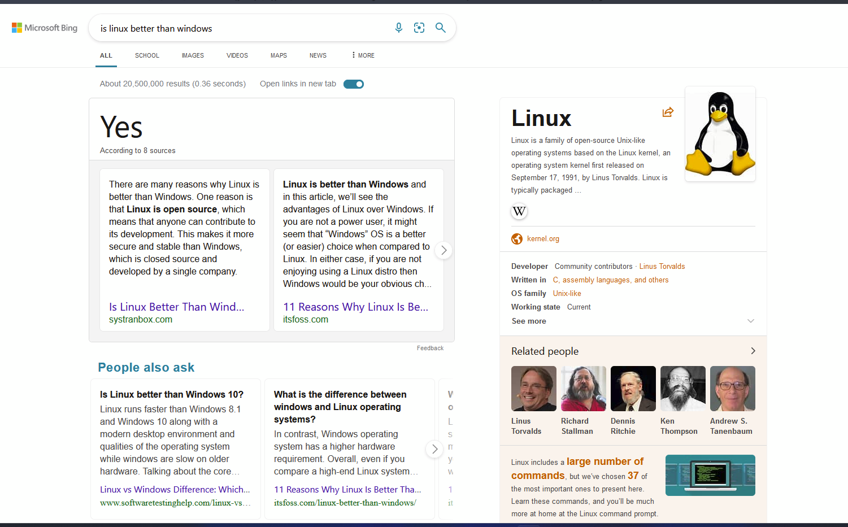This screenshot has height=527, width=848.
Task: Click See more text in Linux card
Action: (x=529, y=321)
